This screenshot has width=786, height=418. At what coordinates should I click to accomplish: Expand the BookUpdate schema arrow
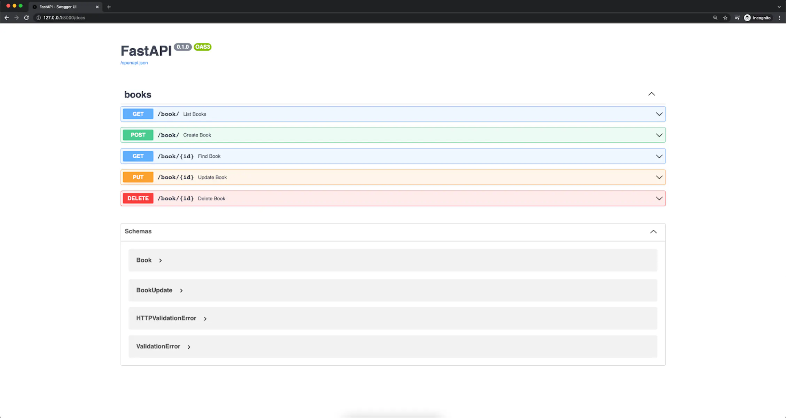tap(181, 290)
